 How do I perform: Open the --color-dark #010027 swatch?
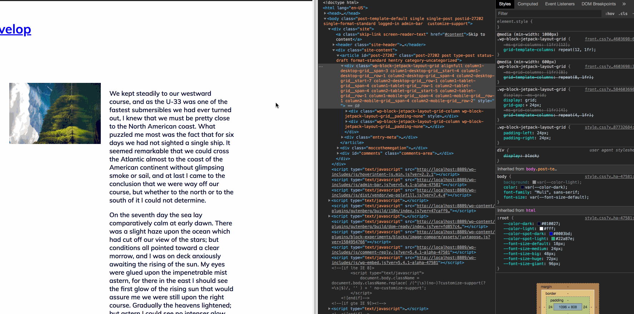(539, 224)
